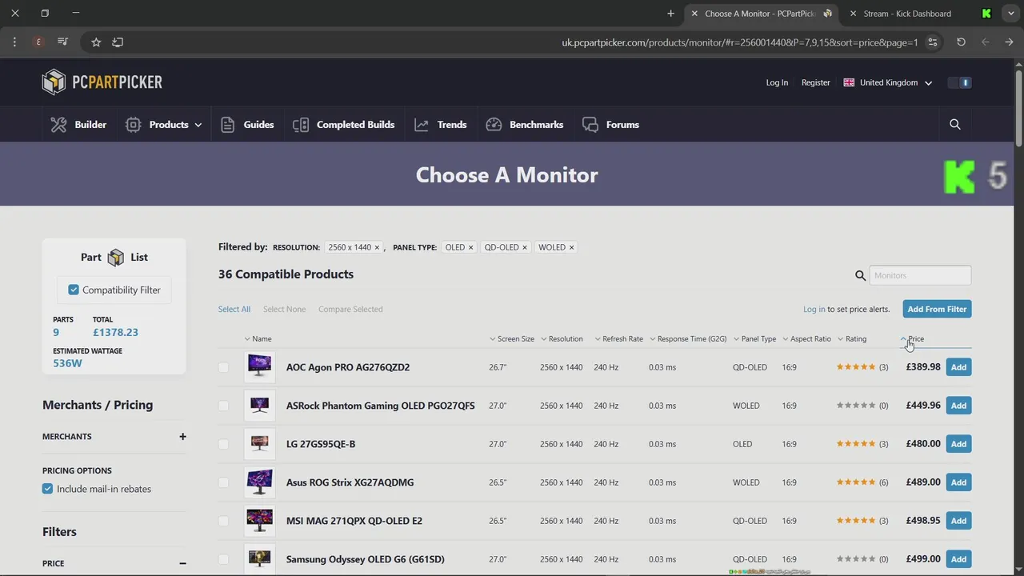This screenshot has width=1024, height=576.
Task: Add the LG 27GS95QE-B monitor
Action: tap(958, 444)
